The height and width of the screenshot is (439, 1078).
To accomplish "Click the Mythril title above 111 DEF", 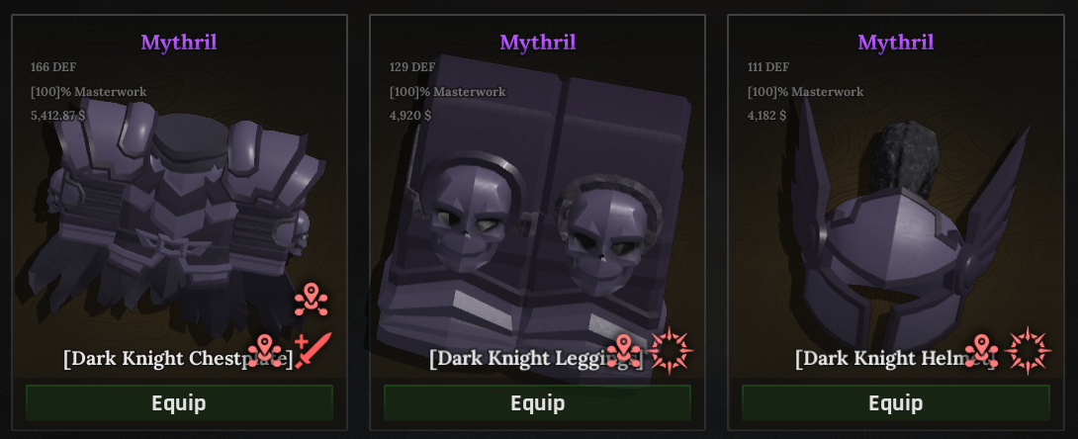I will coord(896,43).
